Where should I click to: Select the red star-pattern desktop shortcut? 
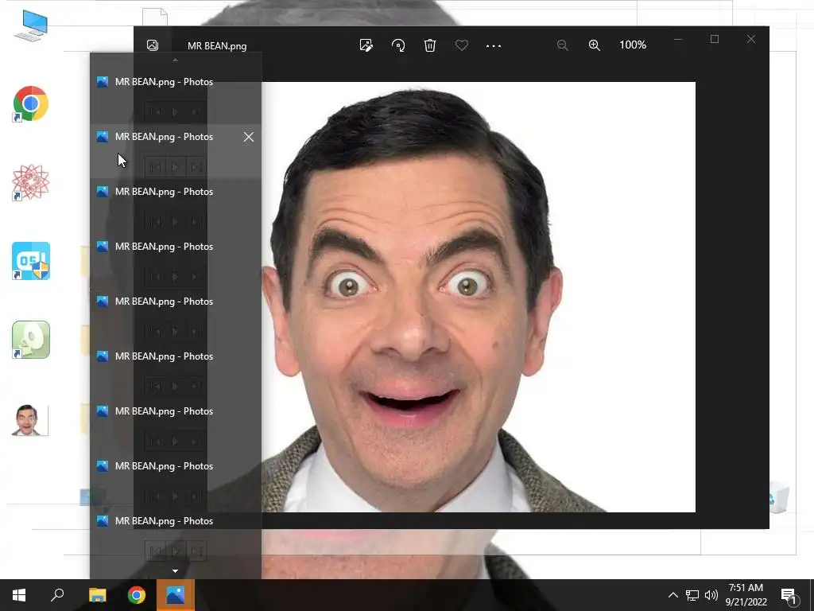(x=31, y=182)
